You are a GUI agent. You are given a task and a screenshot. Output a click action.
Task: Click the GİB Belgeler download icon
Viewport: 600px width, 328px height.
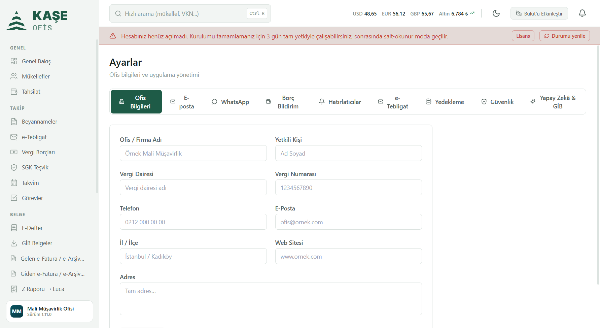pyautogui.click(x=14, y=243)
